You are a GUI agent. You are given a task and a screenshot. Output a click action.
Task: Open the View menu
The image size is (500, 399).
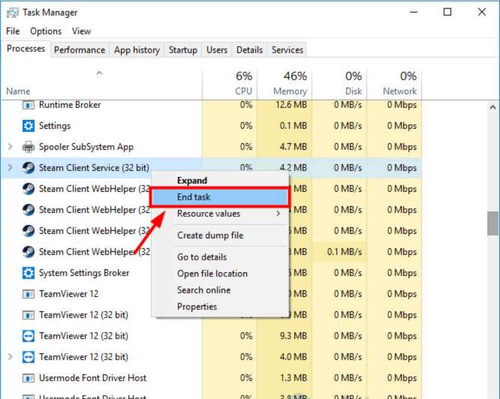point(81,31)
